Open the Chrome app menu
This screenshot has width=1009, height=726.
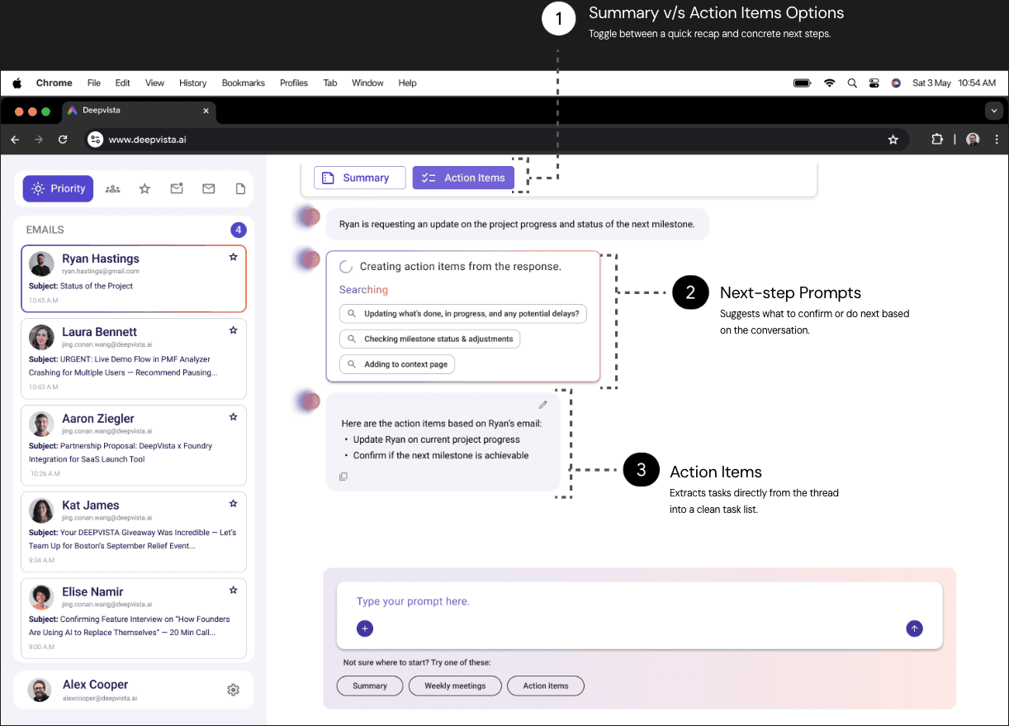coord(54,83)
